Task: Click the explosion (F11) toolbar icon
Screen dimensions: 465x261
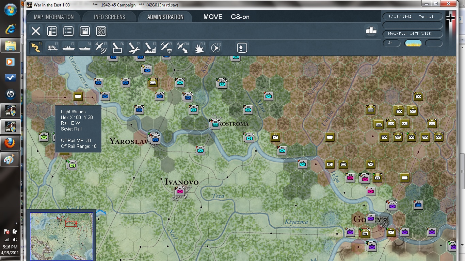Action: pos(199,48)
